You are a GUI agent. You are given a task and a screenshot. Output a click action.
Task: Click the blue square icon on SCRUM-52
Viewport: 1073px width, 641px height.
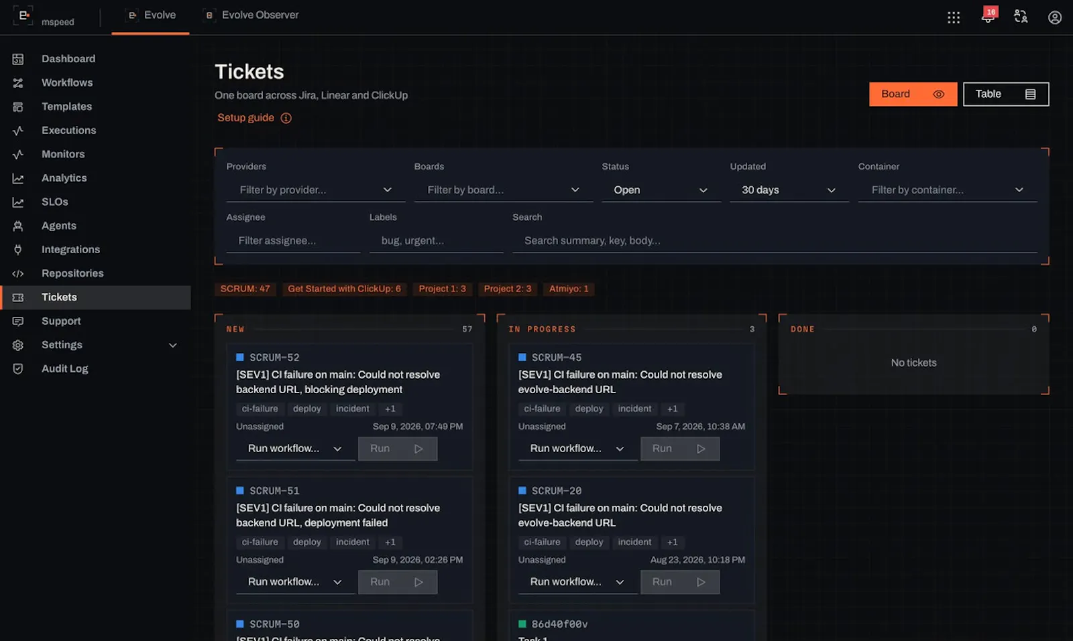pos(240,358)
